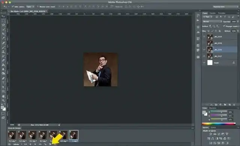The width and height of the screenshot is (240, 146).
Task: Hide the _MG_3559 layer
Action: [x=204, y=37]
